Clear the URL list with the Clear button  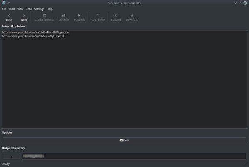[x=124, y=140]
